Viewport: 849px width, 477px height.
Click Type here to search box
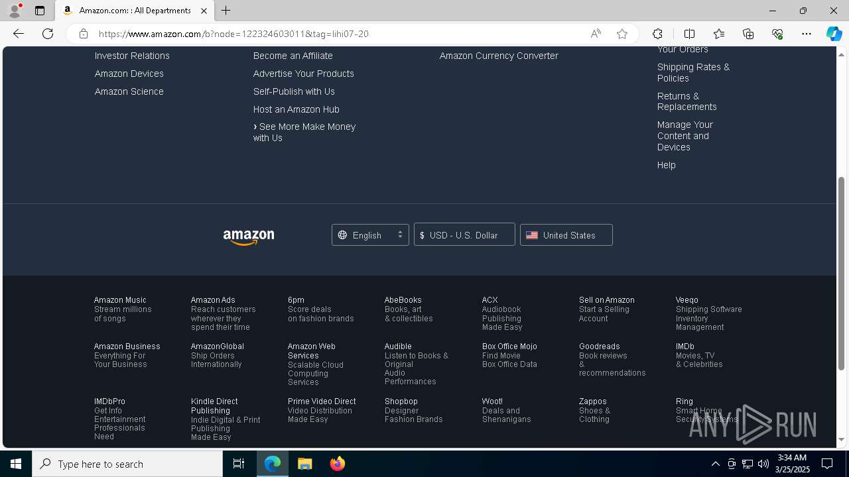(x=127, y=464)
